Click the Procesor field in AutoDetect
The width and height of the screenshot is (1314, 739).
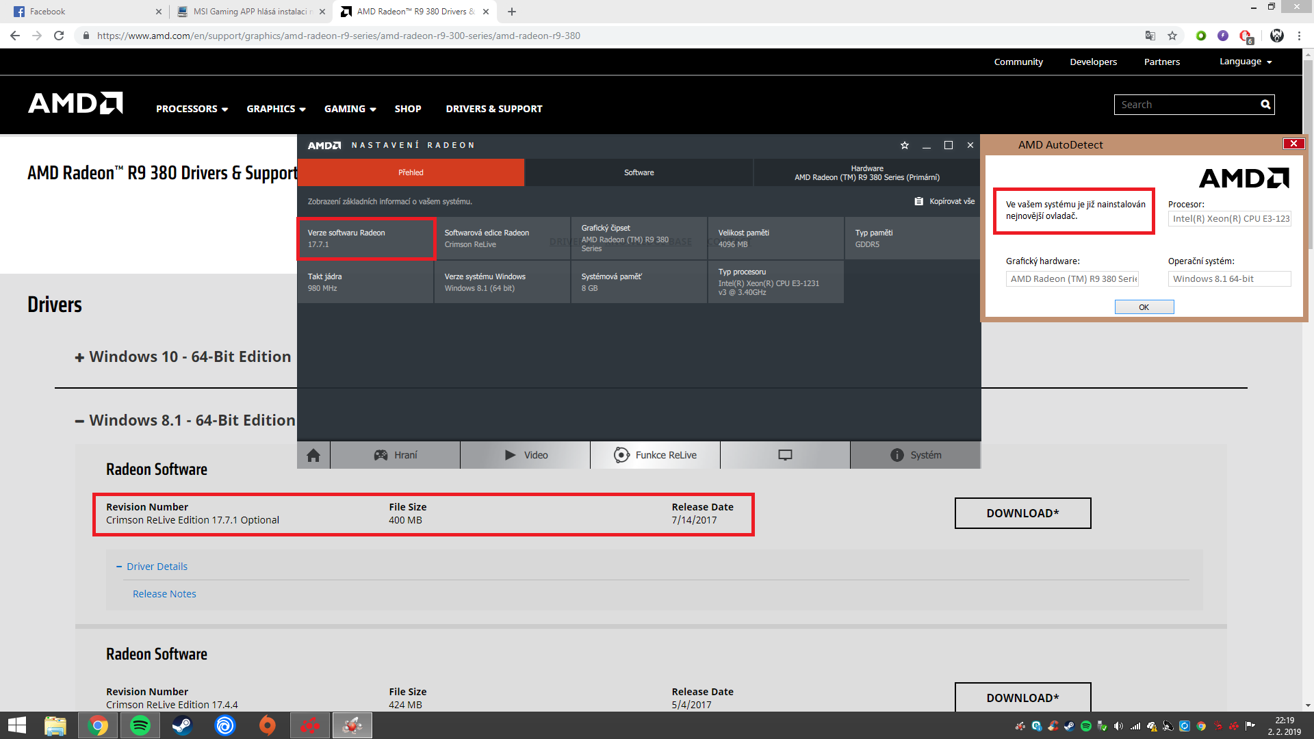[x=1229, y=219]
